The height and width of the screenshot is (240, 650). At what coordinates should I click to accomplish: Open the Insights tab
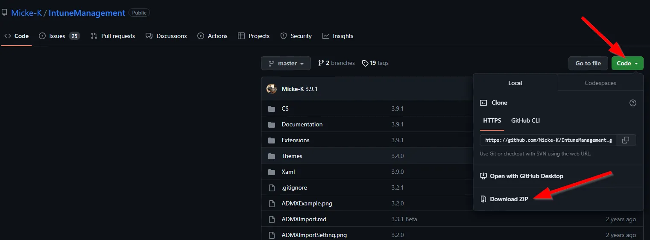(338, 36)
